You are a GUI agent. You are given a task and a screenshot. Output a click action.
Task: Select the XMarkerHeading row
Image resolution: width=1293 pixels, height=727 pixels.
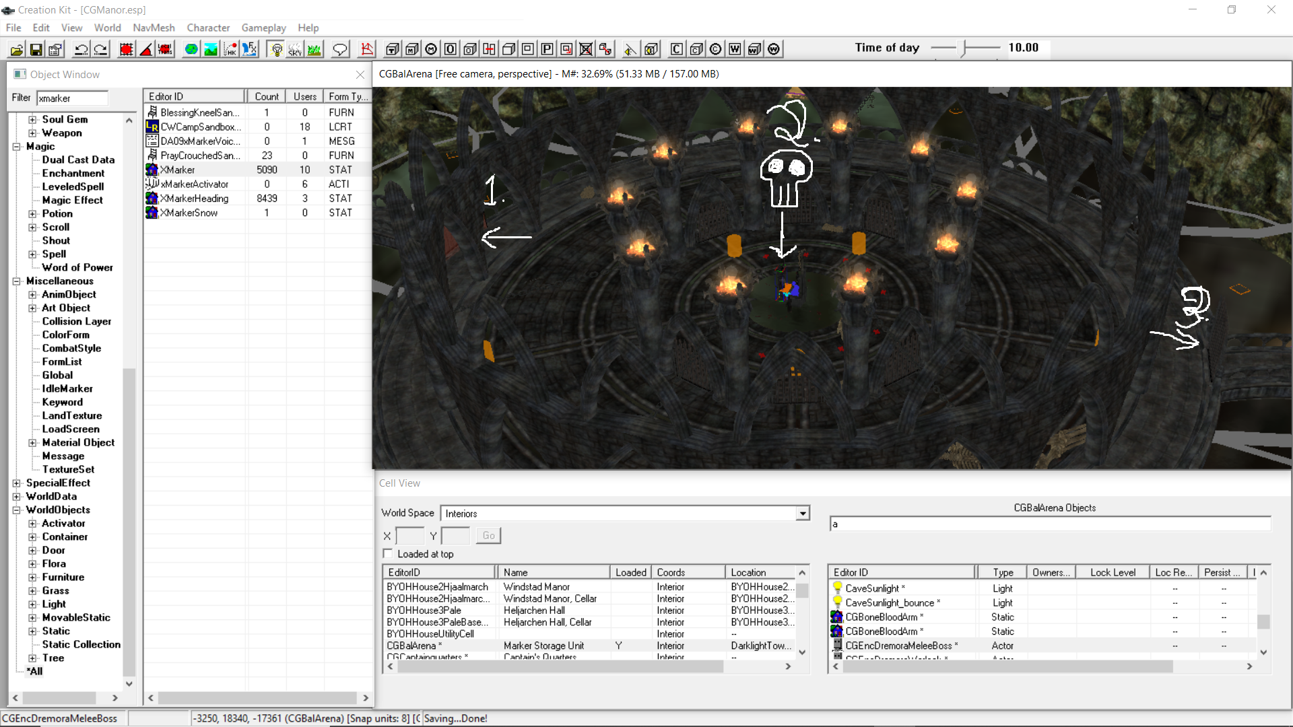[x=257, y=199]
